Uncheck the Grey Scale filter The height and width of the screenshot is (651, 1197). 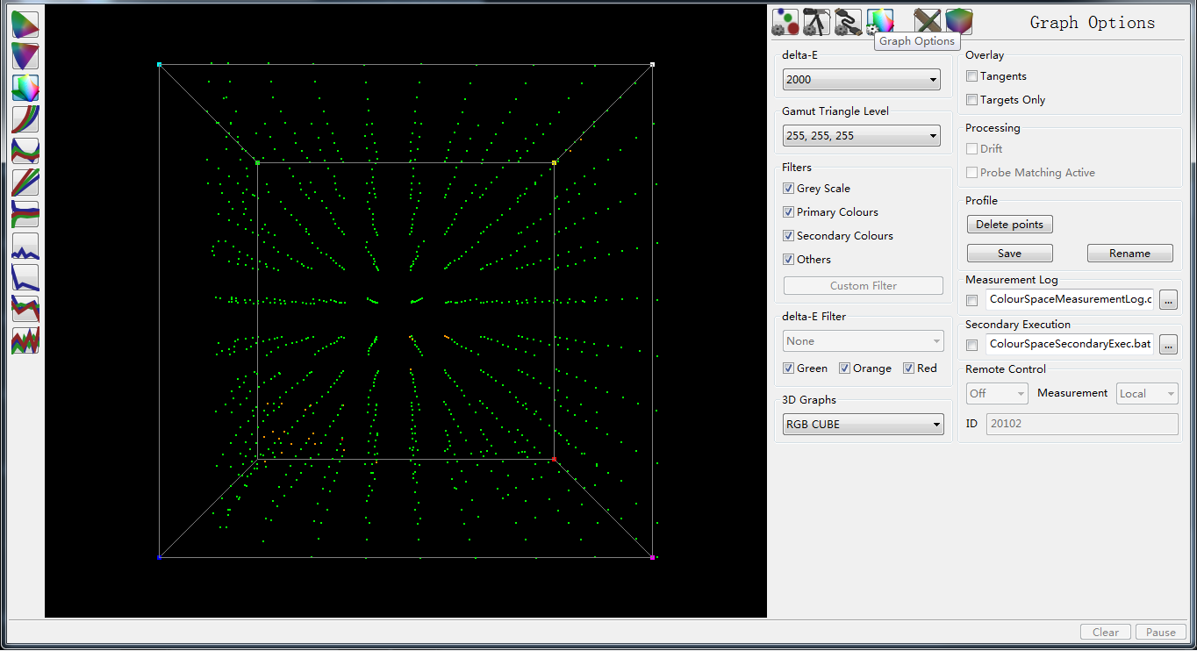(788, 189)
